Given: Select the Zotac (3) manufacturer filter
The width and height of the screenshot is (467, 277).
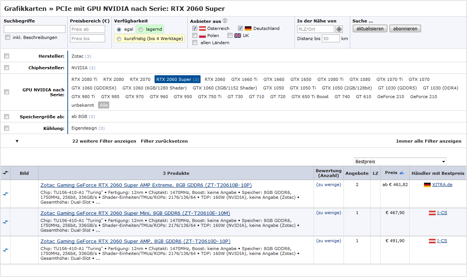Looking at the screenshot, I should point(81,56).
